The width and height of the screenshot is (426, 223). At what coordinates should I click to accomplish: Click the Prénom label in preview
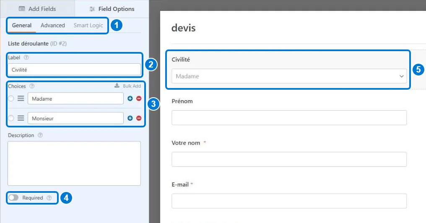(x=182, y=101)
